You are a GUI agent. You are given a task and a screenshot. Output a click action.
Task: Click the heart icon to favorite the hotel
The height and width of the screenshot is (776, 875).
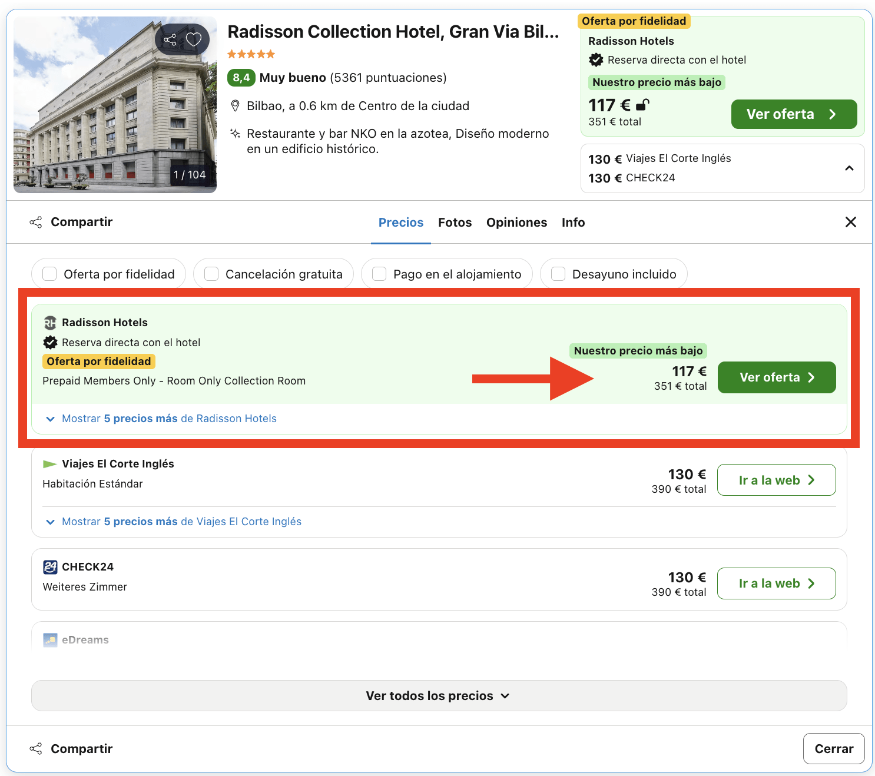click(x=194, y=39)
